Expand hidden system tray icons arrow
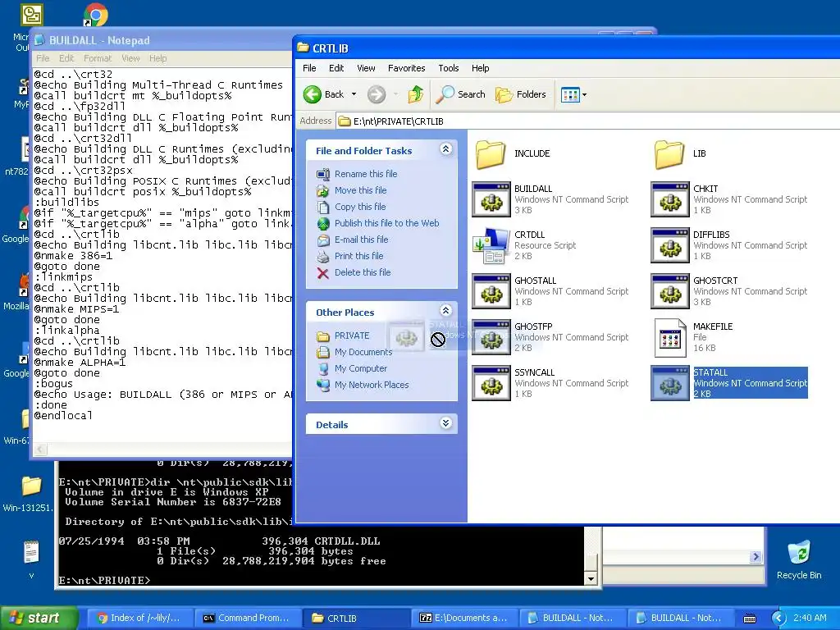840x630 pixels. click(x=778, y=619)
